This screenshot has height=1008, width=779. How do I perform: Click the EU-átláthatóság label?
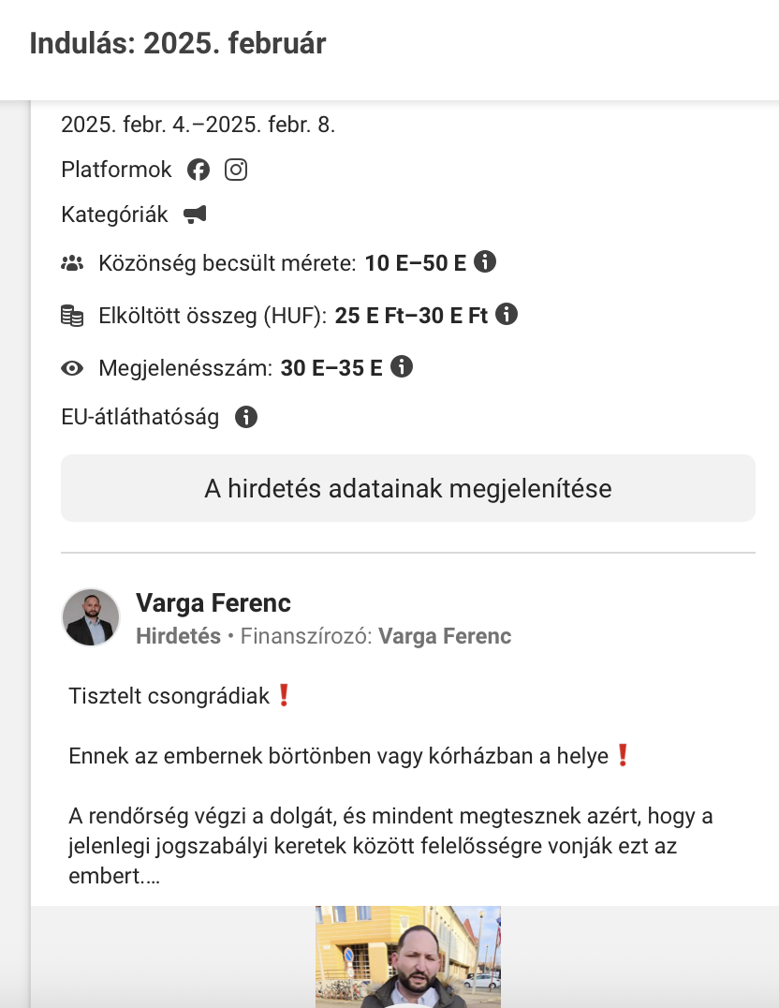click(x=140, y=417)
